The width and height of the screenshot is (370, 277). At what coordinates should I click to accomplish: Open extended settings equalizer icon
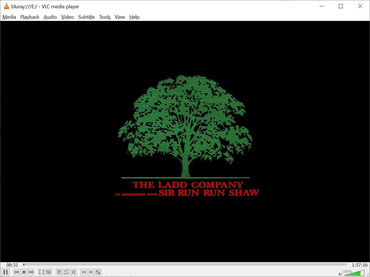point(49,272)
